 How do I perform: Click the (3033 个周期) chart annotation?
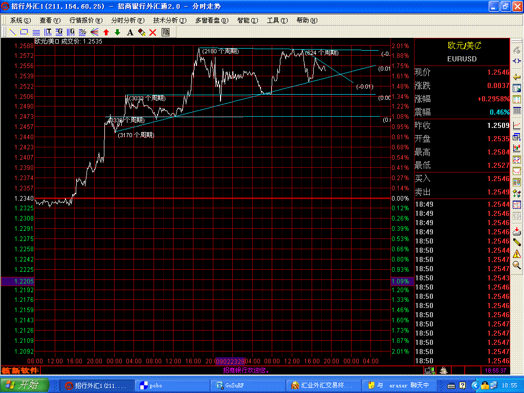[x=147, y=98]
